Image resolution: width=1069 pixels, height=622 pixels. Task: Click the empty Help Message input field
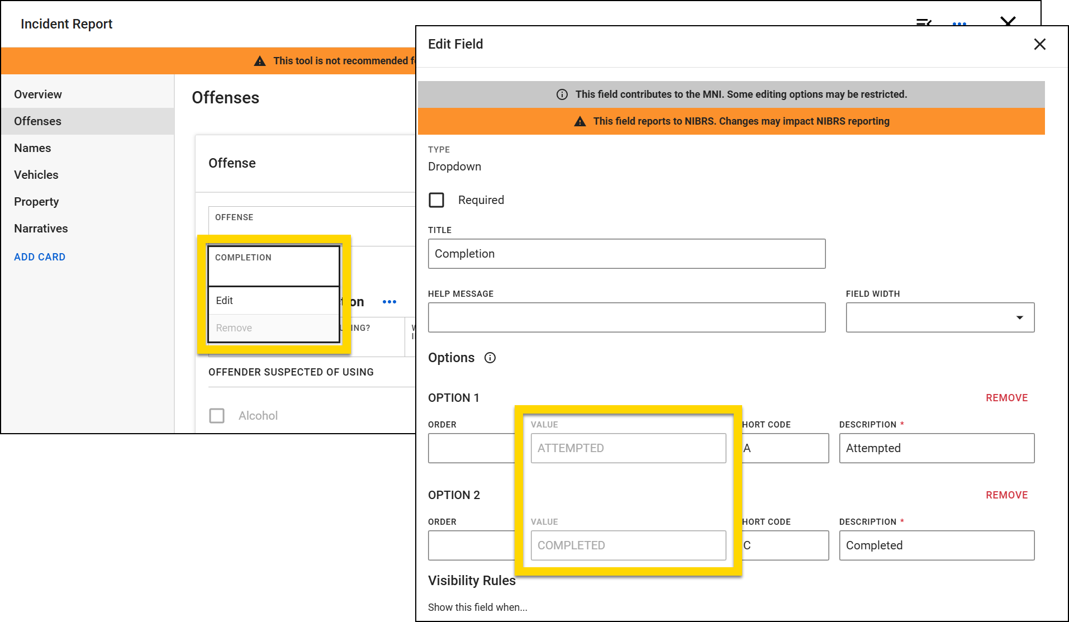(626, 317)
